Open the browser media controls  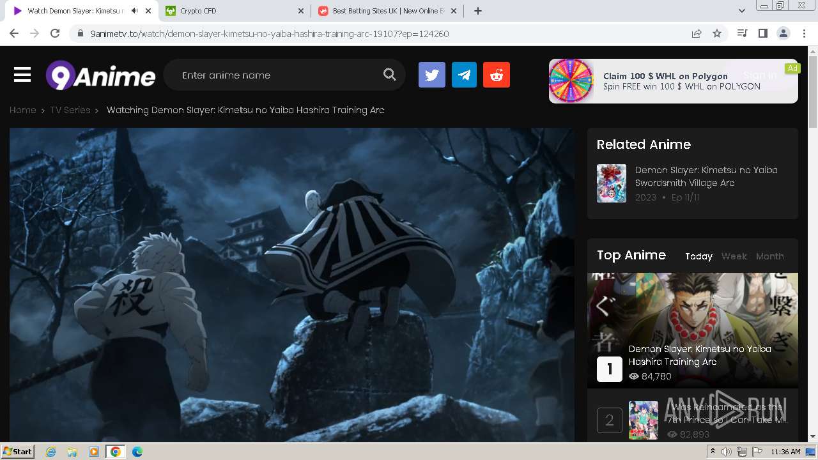742,33
